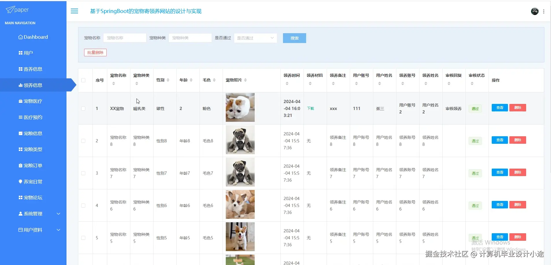
Task: Select row 5 宠物名称5 checkbox
Action: click(x=83, y=238)
